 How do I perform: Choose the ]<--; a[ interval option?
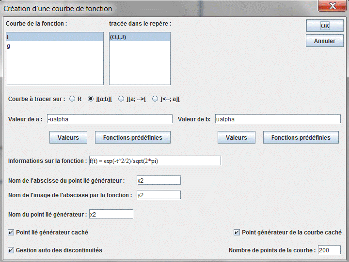click(155, 99)
